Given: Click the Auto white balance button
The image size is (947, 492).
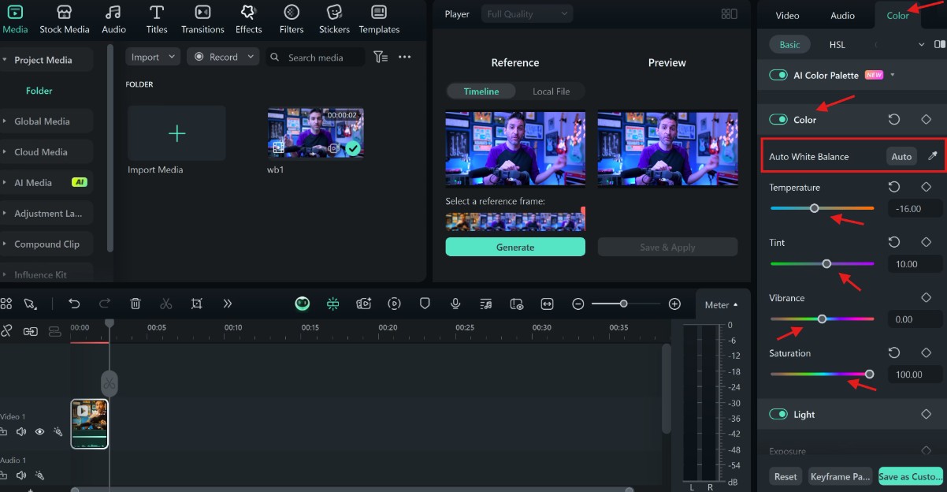Looking at the screenshot, I should click(901, 156).
